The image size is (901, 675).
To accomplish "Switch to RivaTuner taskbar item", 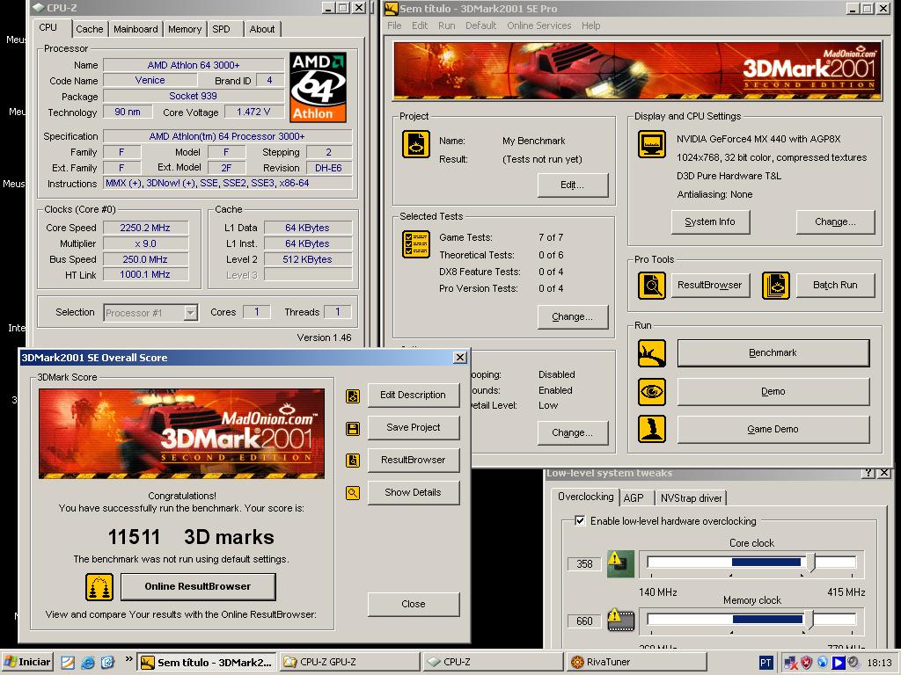I will [x=637, y=663].
